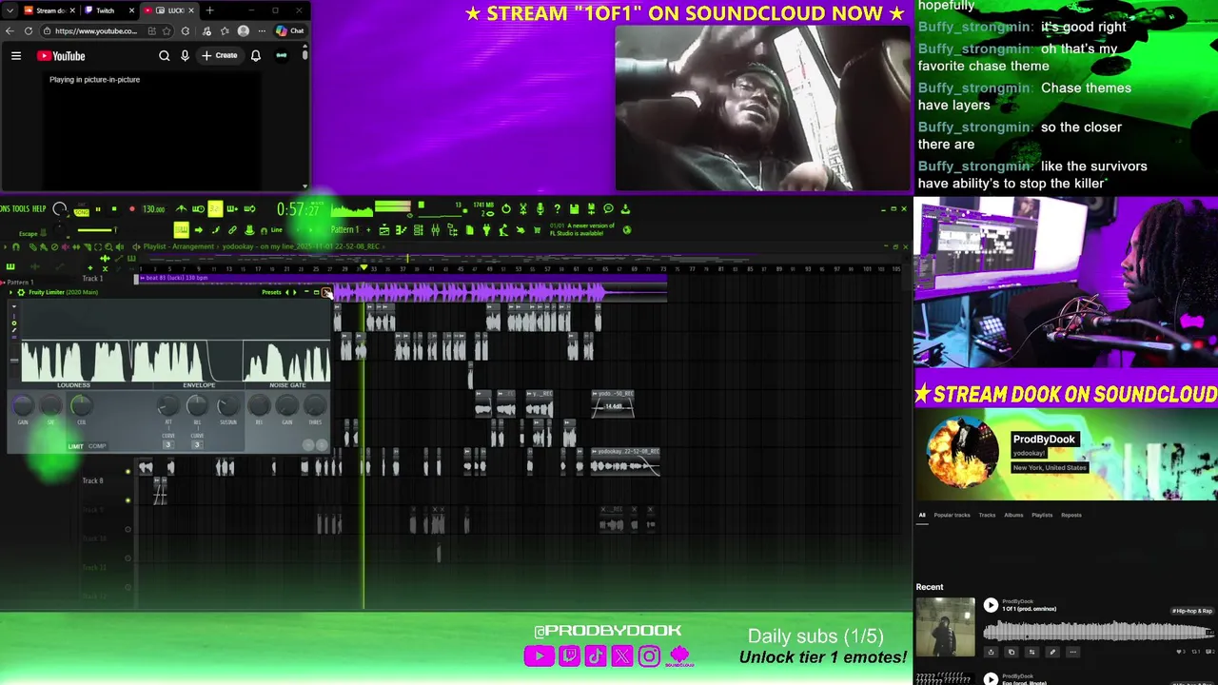The width and height of the screenshot is (1218, 685).
Task: Open the Browser view icon
Action: point(451,230)
